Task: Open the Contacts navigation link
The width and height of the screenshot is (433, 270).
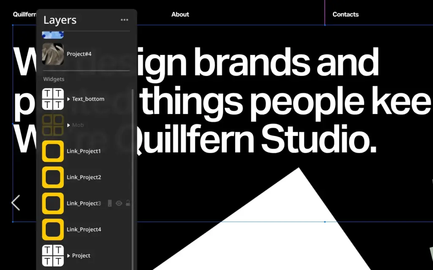Action: [x=345, y=14]
